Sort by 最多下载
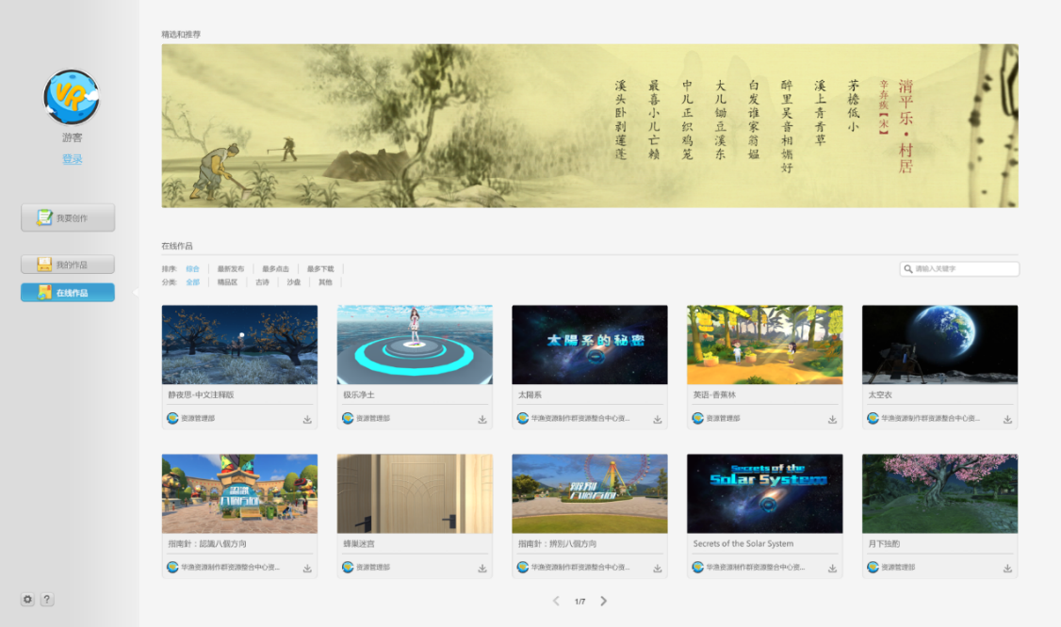 [320, 268]
